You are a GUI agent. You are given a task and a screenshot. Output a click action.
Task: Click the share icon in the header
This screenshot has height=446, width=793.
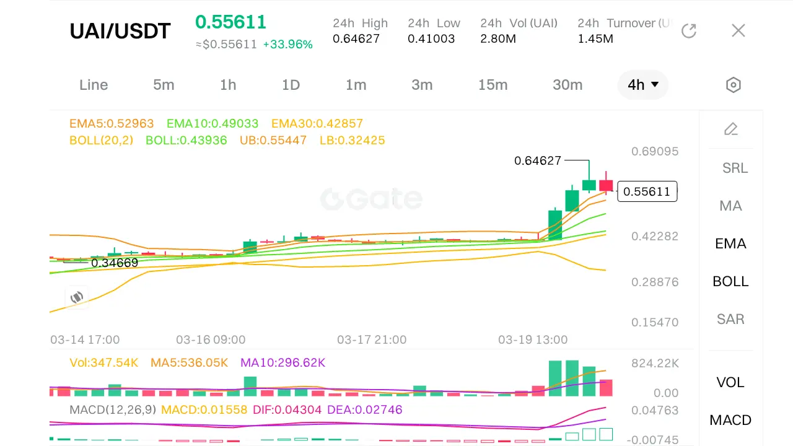click(x=689, y=30)
